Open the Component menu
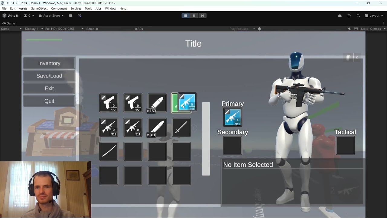Image resolution: width=387 pixels, height=218 pixels. tap(59, 8)
